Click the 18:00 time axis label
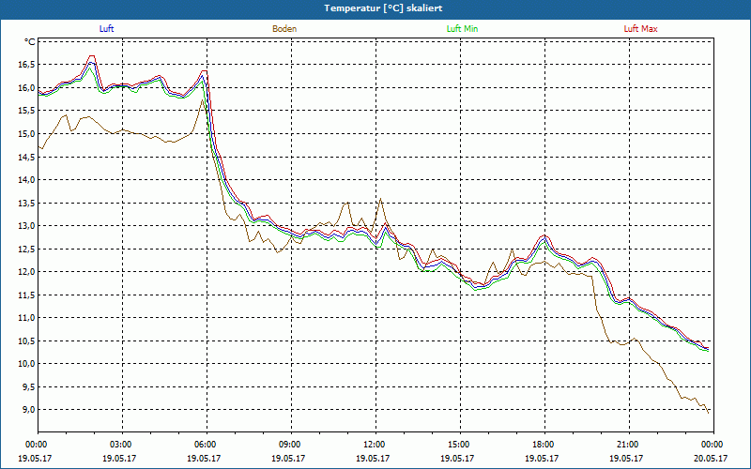 pos(542,444)
